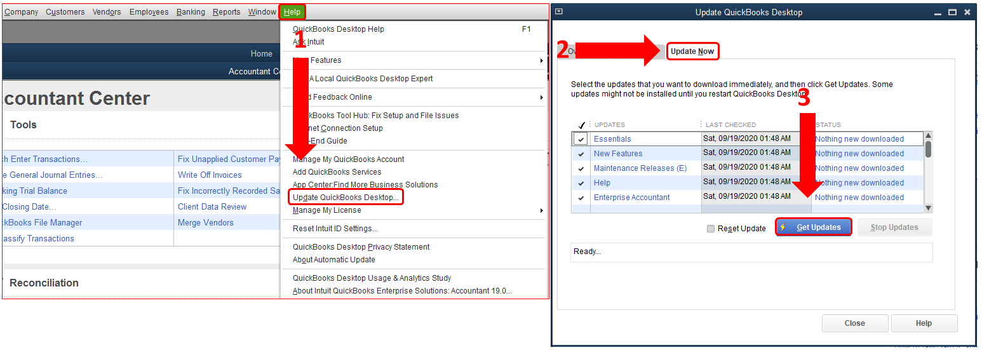Choose Add QuickBooks Services entry

337,172
